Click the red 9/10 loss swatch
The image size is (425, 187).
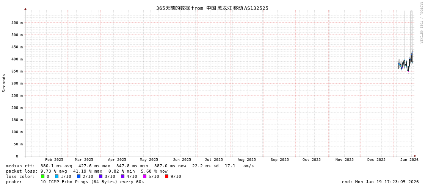click(167, 176)
